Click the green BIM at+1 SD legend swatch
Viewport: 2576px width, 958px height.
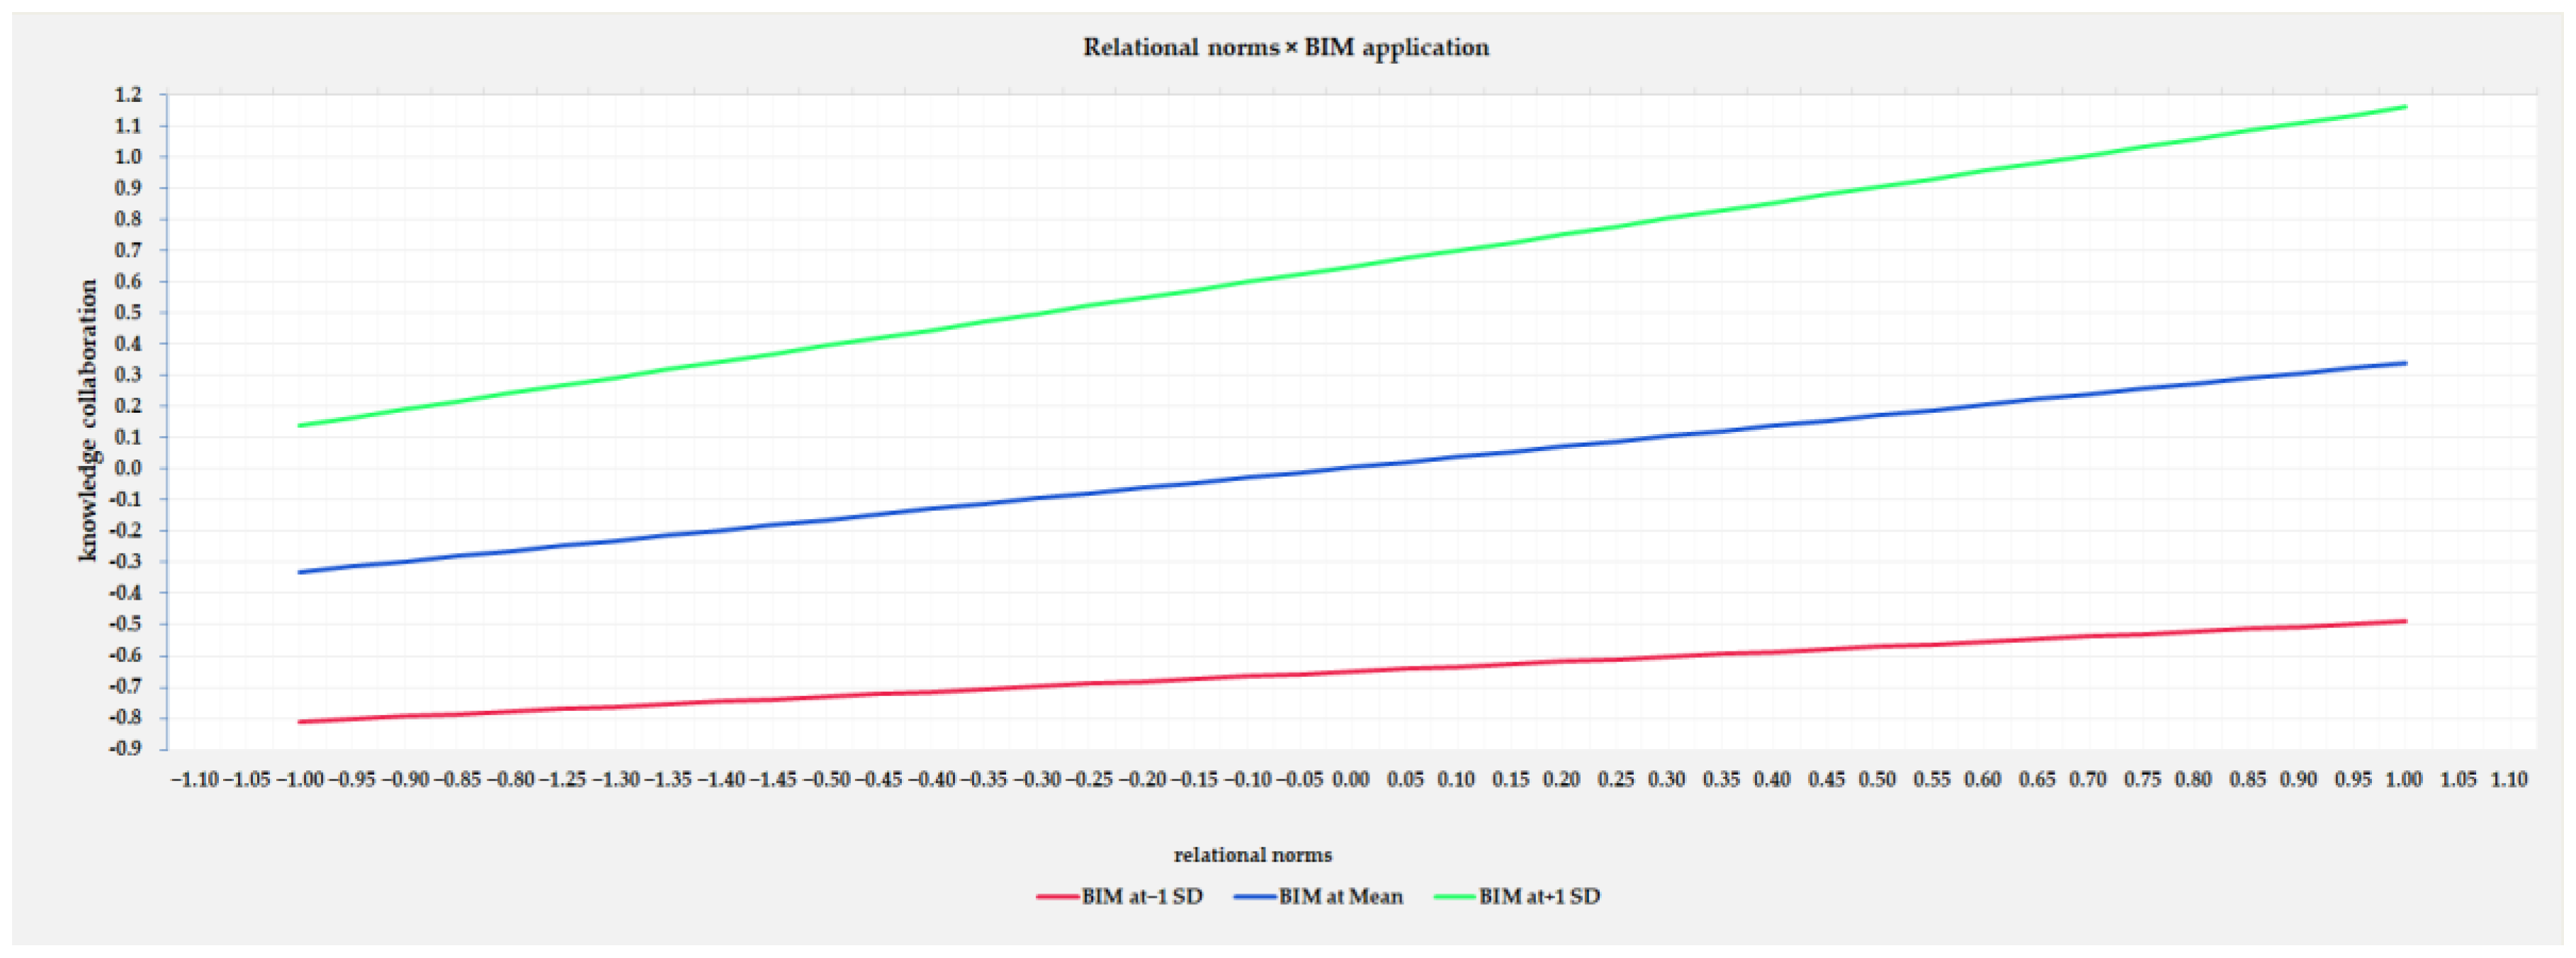point(1455,897)
